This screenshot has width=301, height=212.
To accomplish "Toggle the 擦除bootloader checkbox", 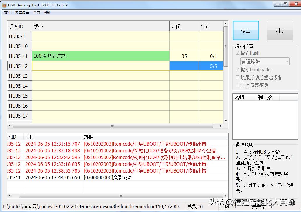I will (x=238, y=70).
